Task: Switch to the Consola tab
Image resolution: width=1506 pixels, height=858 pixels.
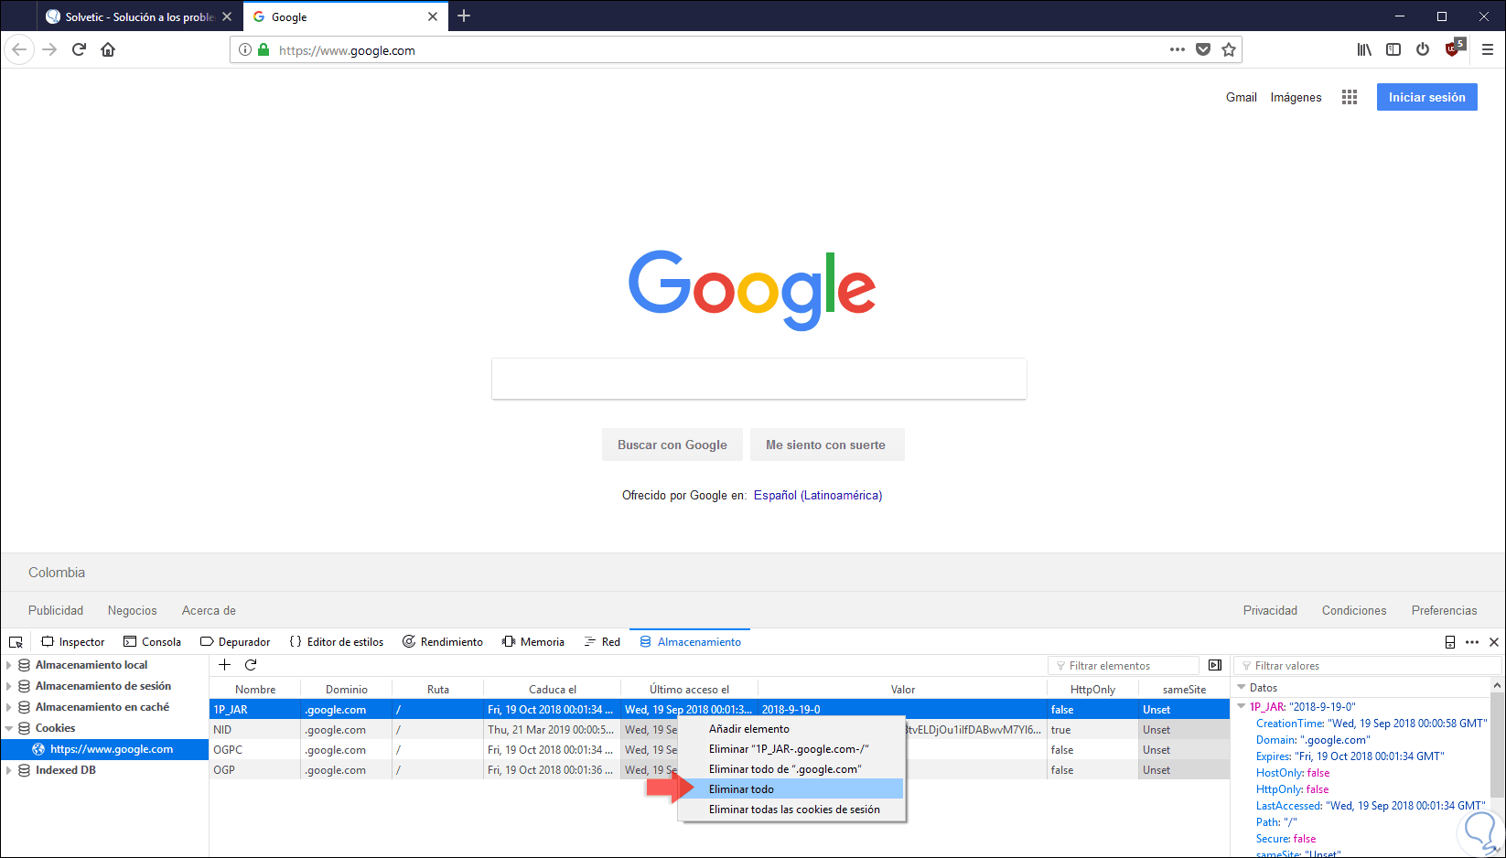Action: pyautogui.click(x=153, y=642)
